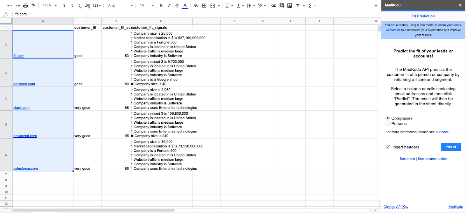Viewport: 466px width, 213px height.
Task: Insert a chart
Action: point(290,6)
